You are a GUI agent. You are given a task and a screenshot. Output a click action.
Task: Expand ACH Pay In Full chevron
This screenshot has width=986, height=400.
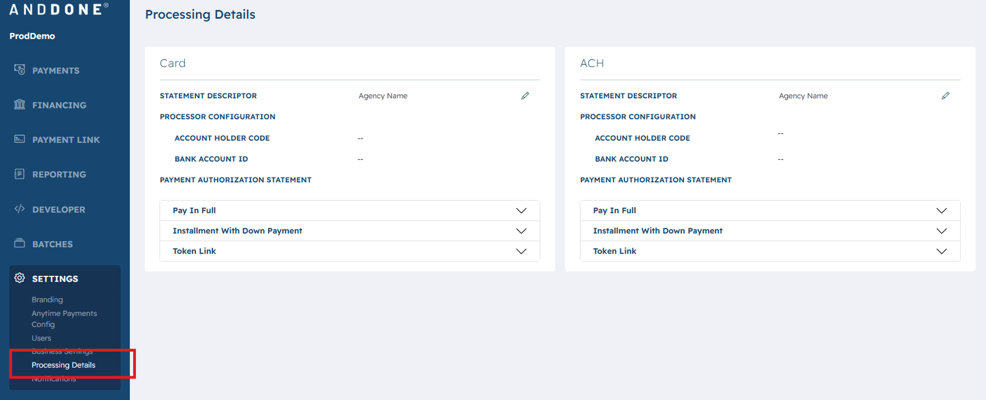click(x=941, y=211)
